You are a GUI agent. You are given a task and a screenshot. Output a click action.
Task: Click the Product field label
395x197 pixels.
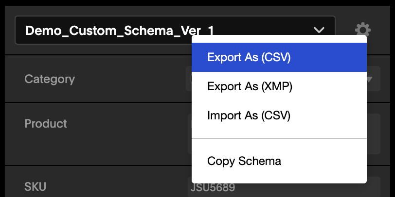(x=46, y=123)
